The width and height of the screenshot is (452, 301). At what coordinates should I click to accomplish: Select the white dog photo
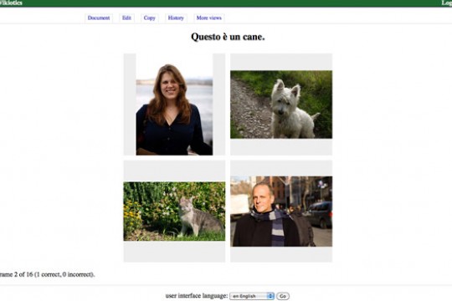coord(281,105)
